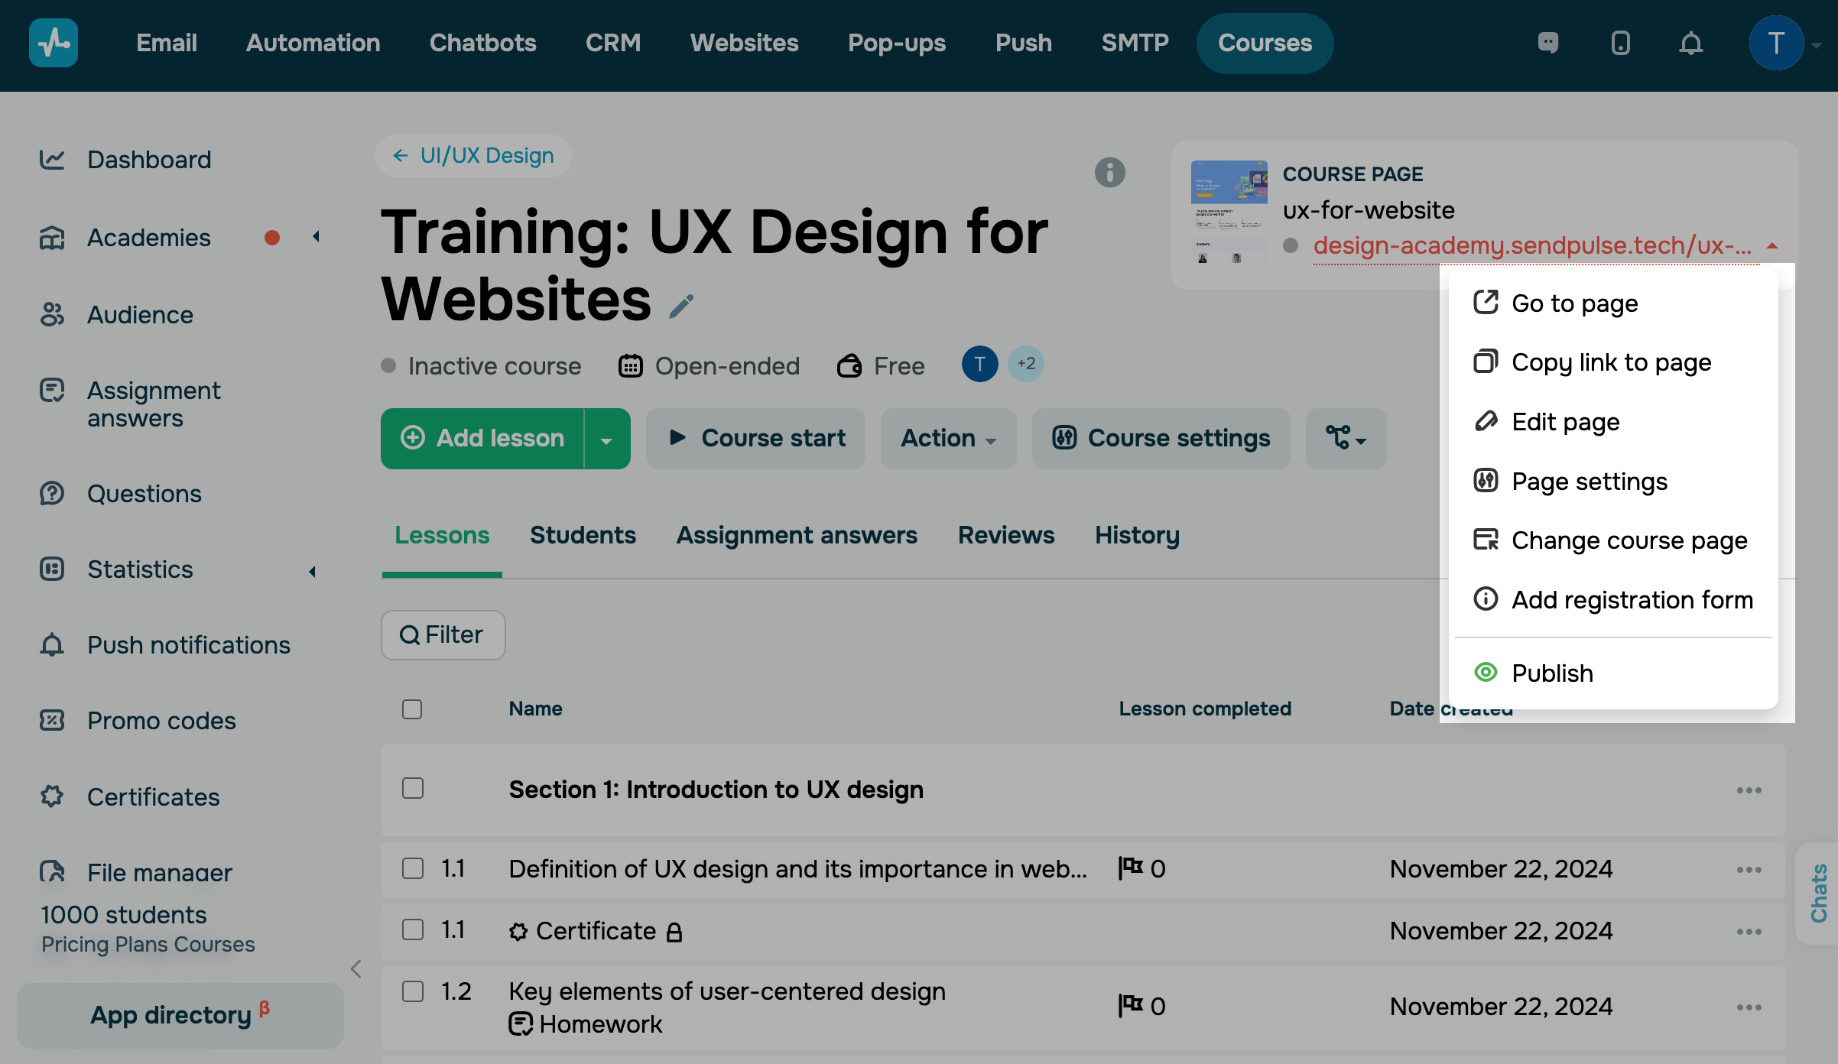Open the Filter search field
Screen dimensions: 1838x1064
click(443, 634)
